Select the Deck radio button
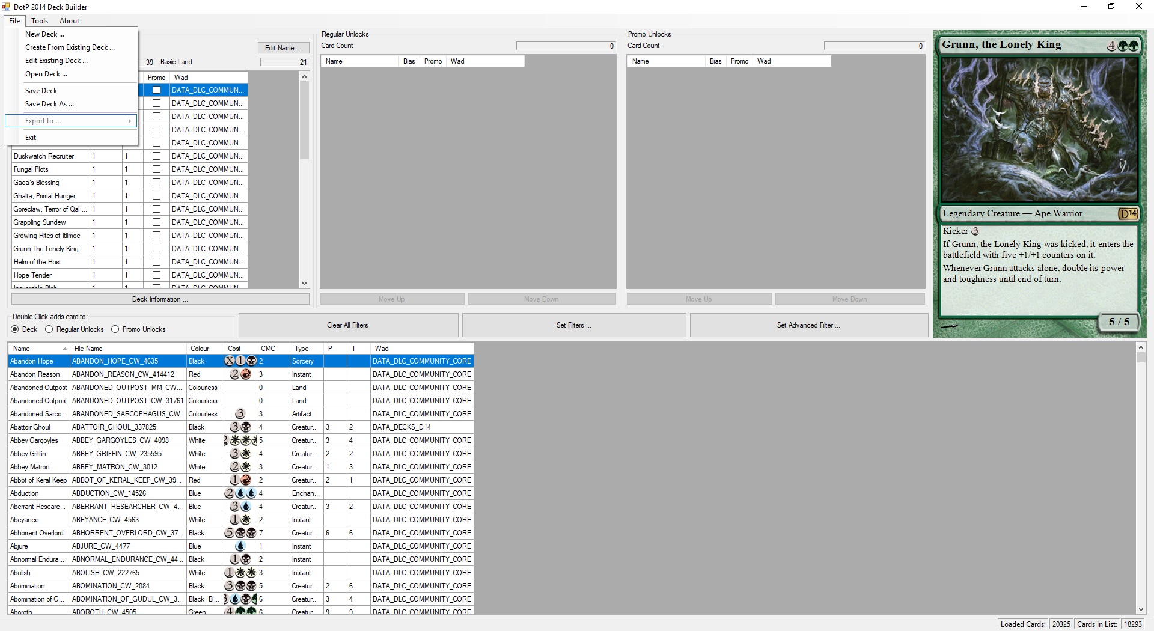The image size is (1154, 631). (x=15, y=329)
